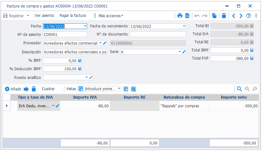Click the Nº de documento field
The image size is (262, 151).
[158, 34]
